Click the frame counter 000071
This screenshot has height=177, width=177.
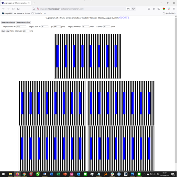pyautogui.click(x=124, y=18)
